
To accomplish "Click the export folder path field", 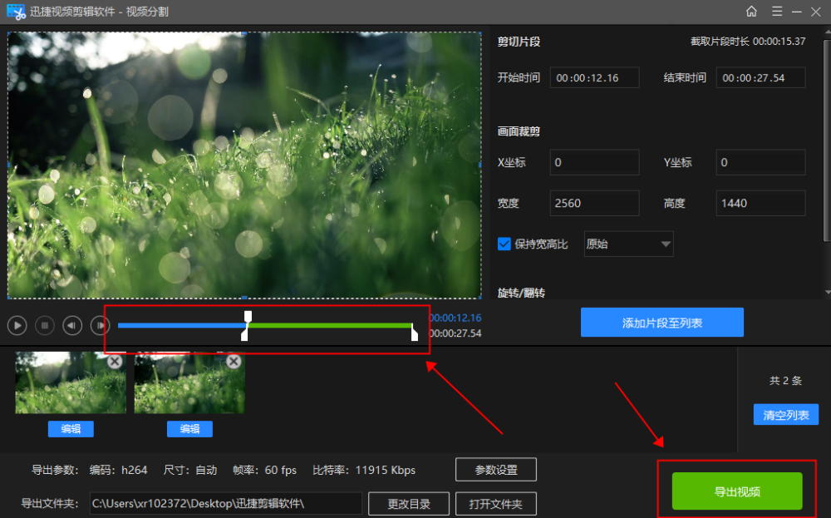I will (226, 503).
